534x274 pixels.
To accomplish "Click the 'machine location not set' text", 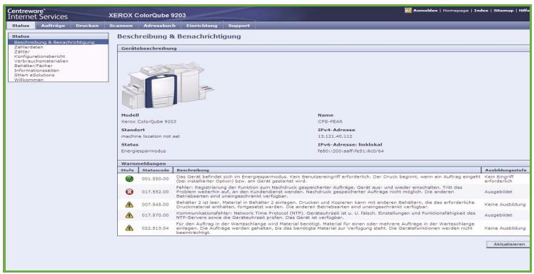I will [151, 136].
